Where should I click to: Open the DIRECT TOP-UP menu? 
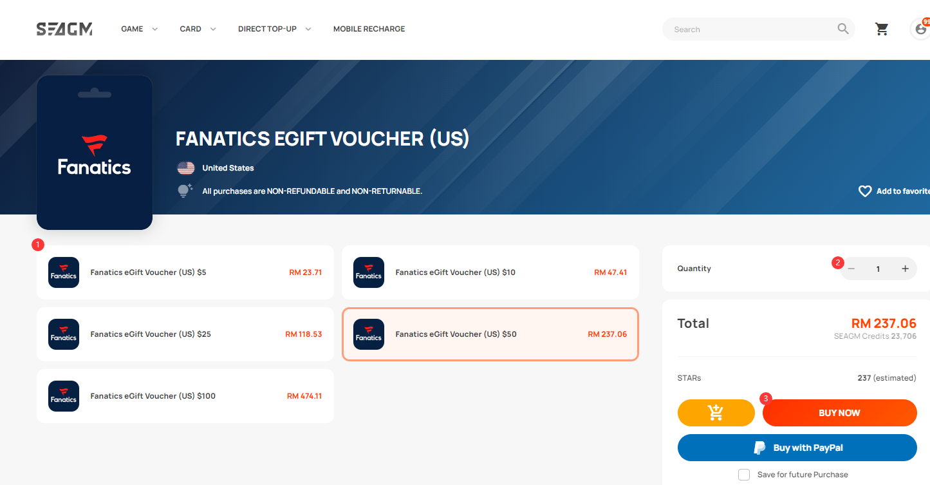pos(267,29)
